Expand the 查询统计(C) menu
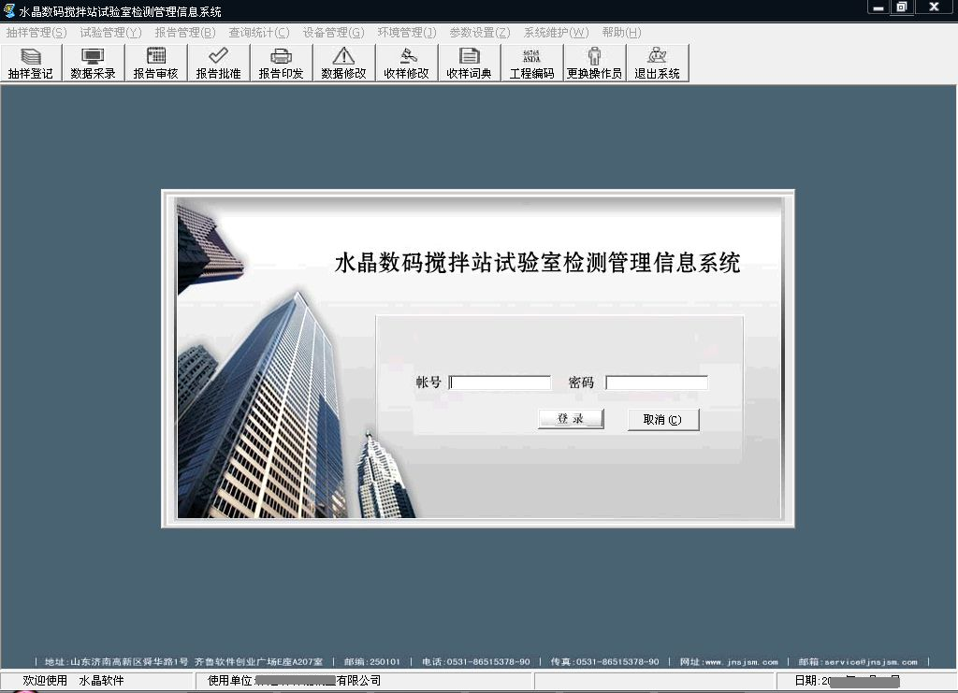 click(259, 33)
